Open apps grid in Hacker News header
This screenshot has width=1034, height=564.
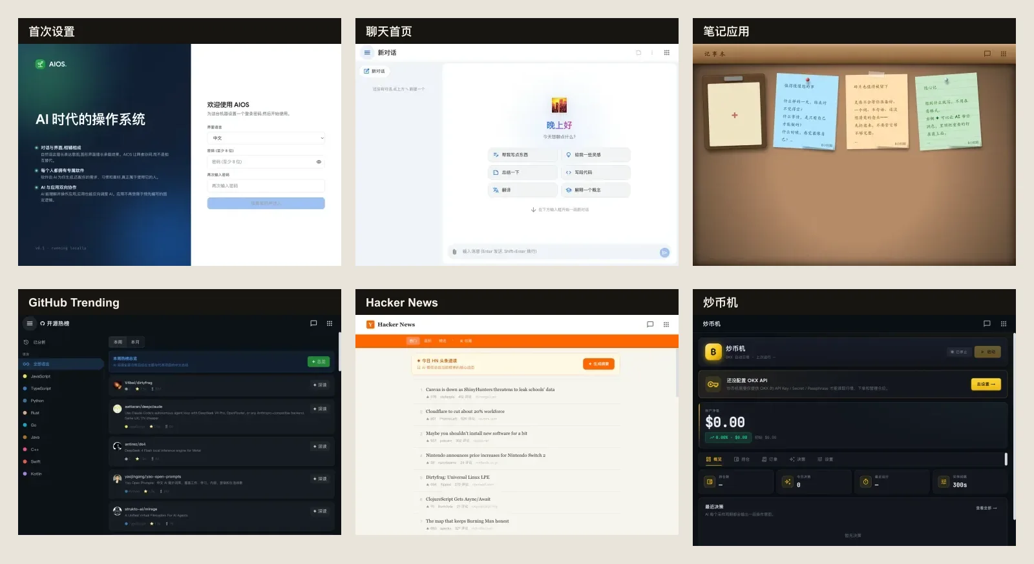click(x=666, y=325)
